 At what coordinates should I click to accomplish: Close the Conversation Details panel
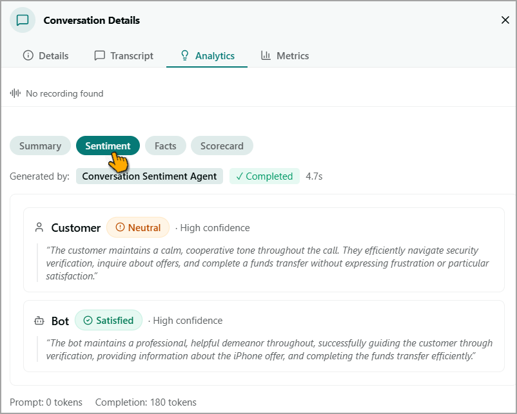click(x=505, y=20)
